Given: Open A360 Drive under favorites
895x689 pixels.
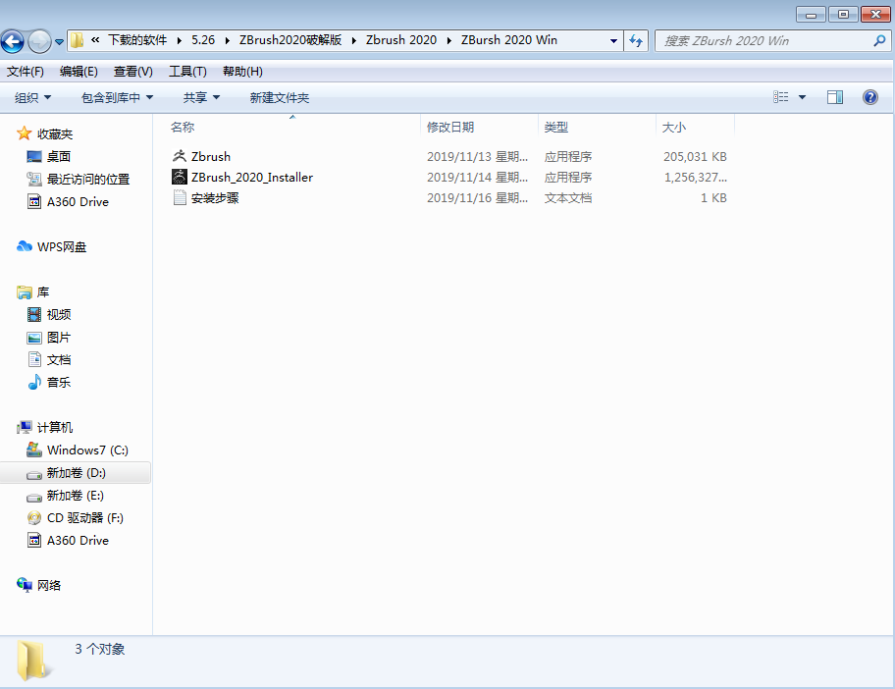Looking at the screenshot, I should [x=78, y=201].
